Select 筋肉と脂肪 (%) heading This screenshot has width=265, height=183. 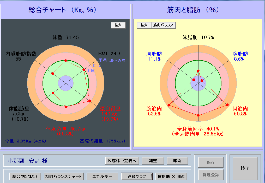tap(193, 10)
